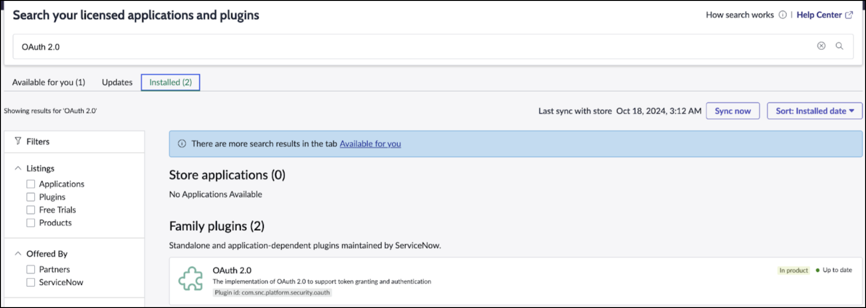Click the clear search field icon
The image size is (866, 308).
click(x=821, y=46)
